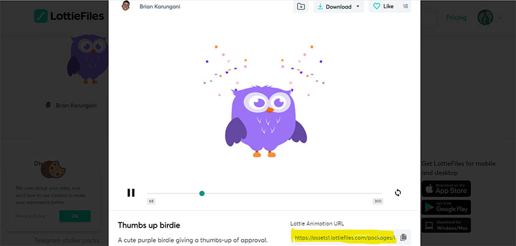Viewport: 516px width, 246px height.
Task: Click the Get it on Google Play badge
Action: (446, 207)
